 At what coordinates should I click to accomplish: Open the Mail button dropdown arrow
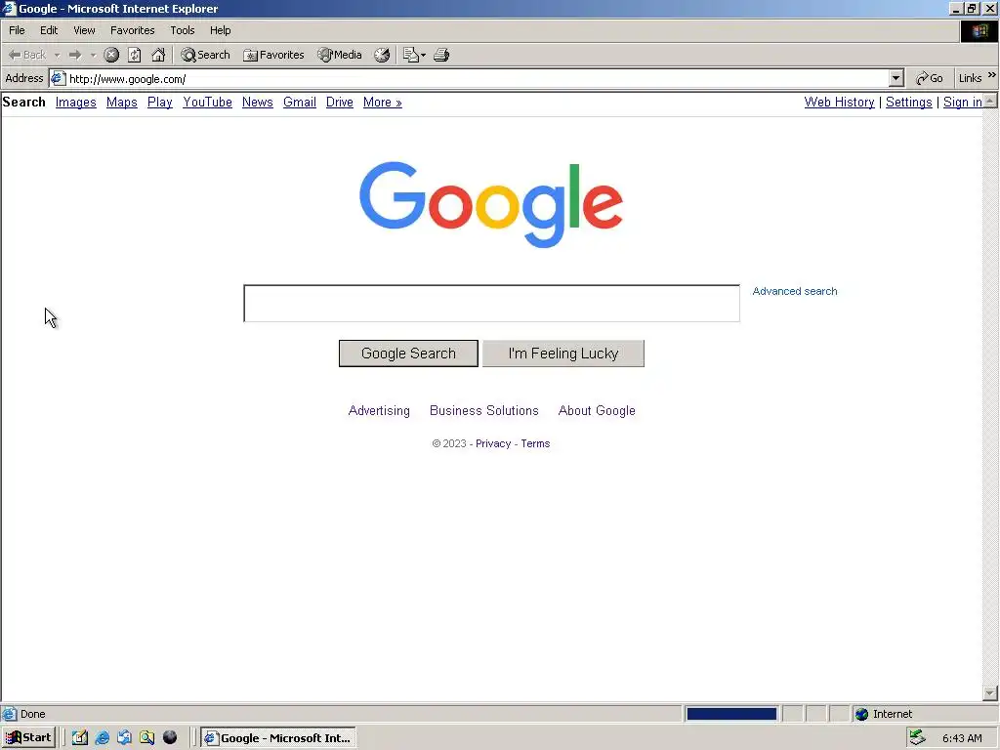pyautogui.click(x=423, y=56)
